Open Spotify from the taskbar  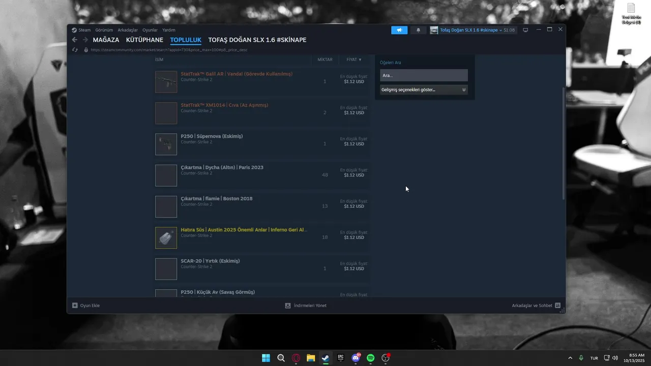(x=371, y=358)
